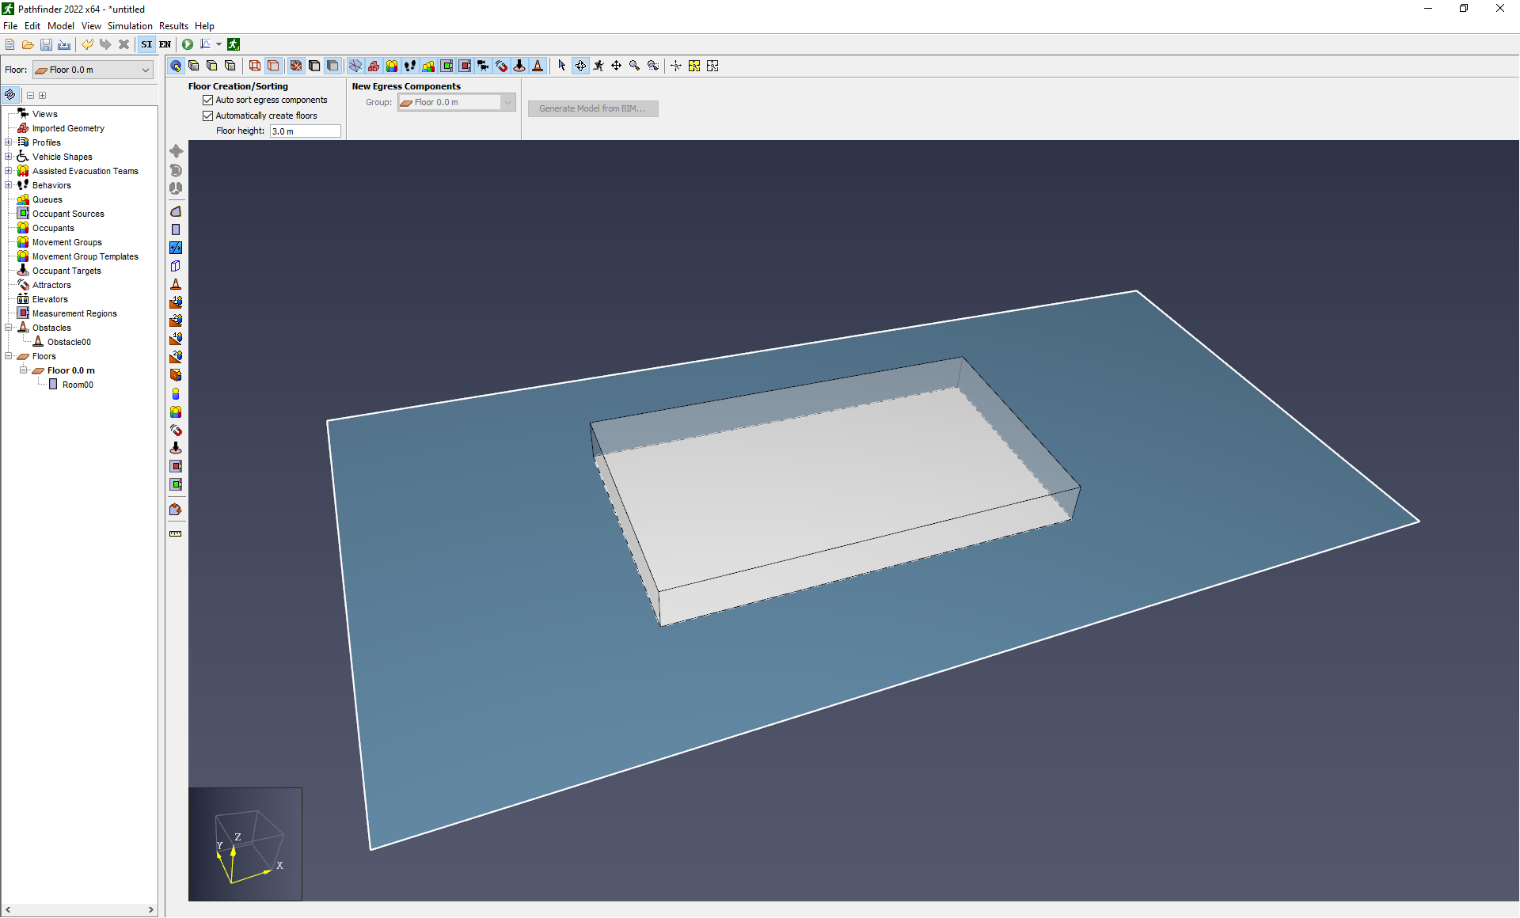This screenshot has width=1520, height=918.
Task: Activate the add single occupant tool
Action: [x=176, y=393]
